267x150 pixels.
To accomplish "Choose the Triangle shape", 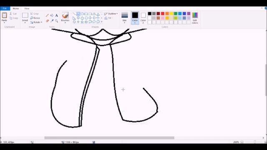I will pyautogui.click(x=98, y=14).
